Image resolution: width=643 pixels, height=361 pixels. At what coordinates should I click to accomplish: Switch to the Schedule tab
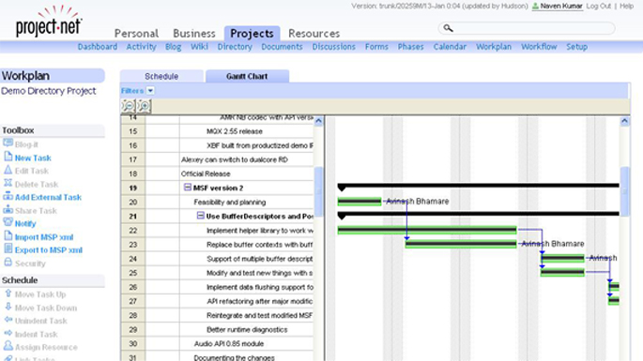coord(161,76)
